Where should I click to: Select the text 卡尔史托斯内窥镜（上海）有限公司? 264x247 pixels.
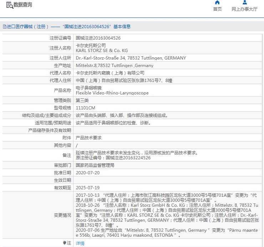[x=110, y=73]
